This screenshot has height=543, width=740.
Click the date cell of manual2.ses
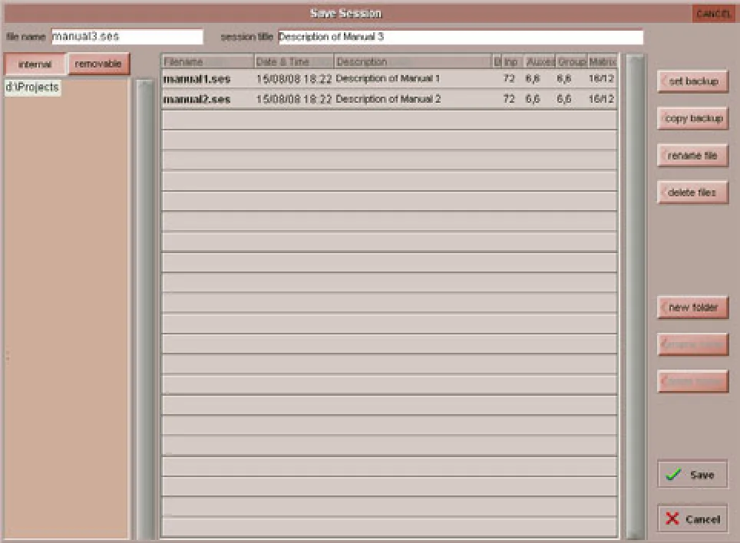tap(294, 99)
